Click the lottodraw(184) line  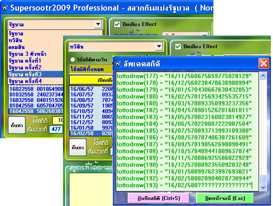pos(184,124)
